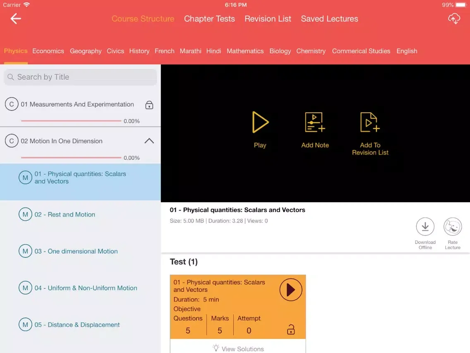Collapse Motion In One Dimension chapter
This screenshot has width=470, height=353.
[x=149, y=141]
